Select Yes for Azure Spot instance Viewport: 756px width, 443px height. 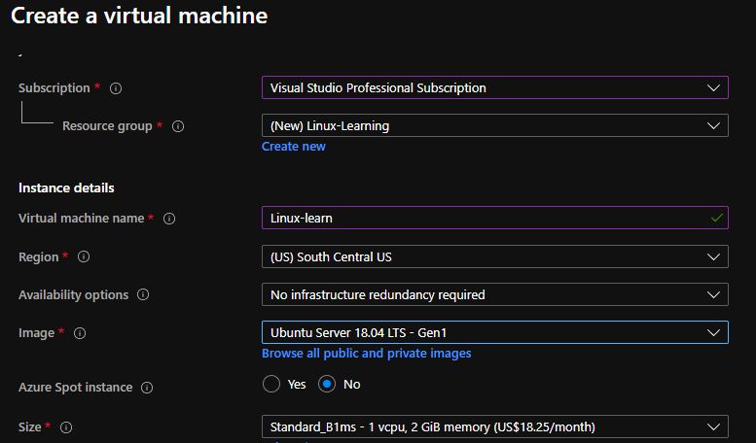(271, 385)
